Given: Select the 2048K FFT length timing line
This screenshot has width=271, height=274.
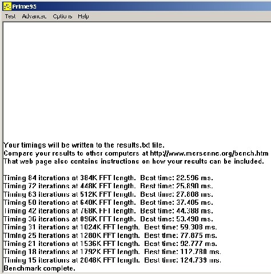Looking at the screenshot, I should [112, 260].
